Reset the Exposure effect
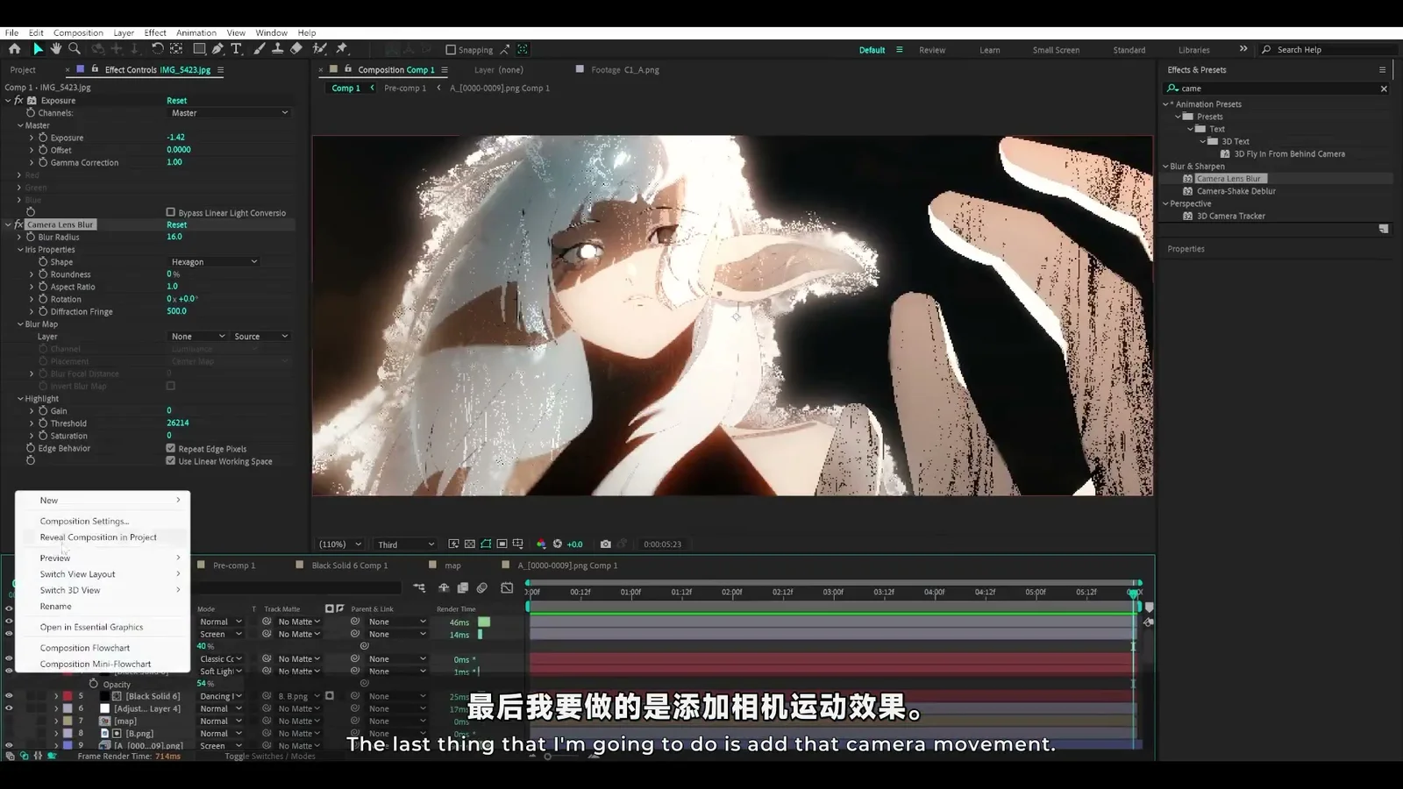This screenshot has height=789, width=1403. (177, 101)
